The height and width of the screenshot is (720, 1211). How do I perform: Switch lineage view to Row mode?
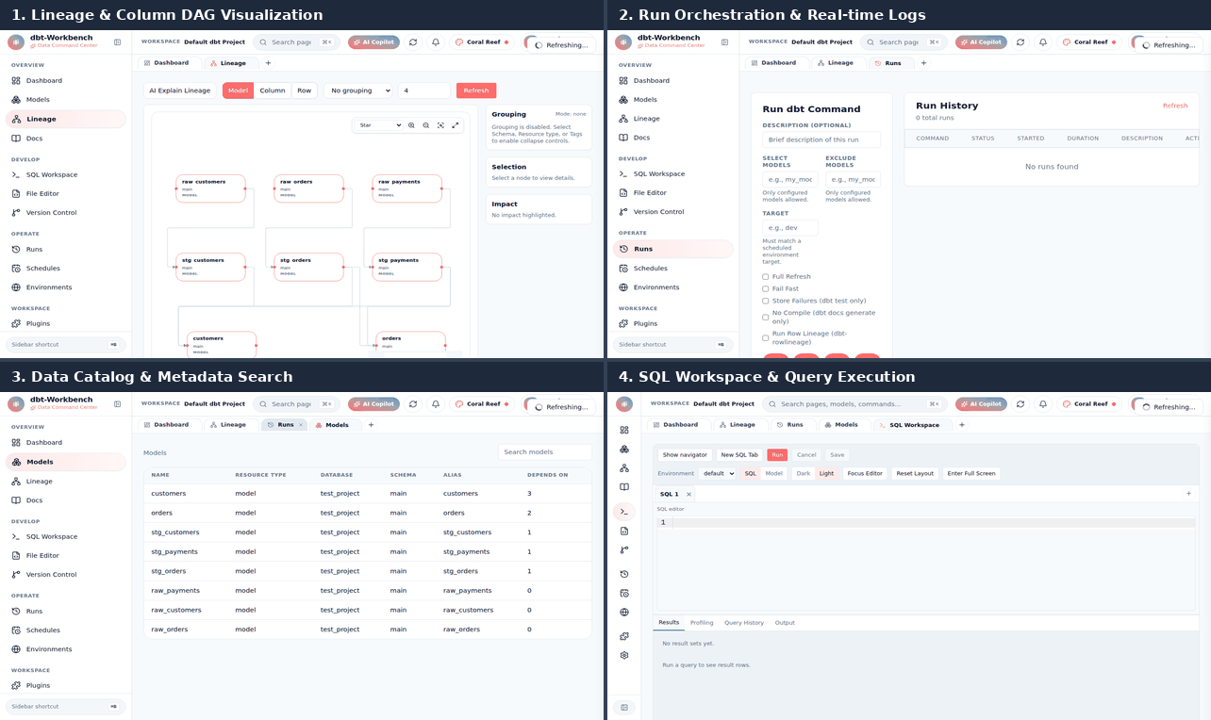pyautogui.click(x=305, y=90)
